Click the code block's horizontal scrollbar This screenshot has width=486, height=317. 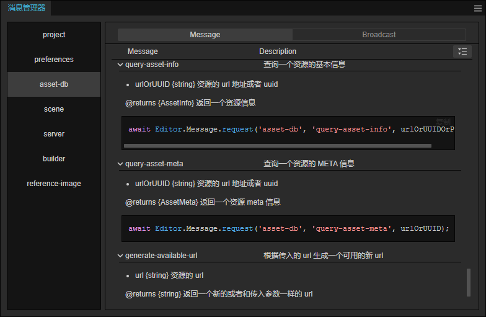(x=278, y=146)
